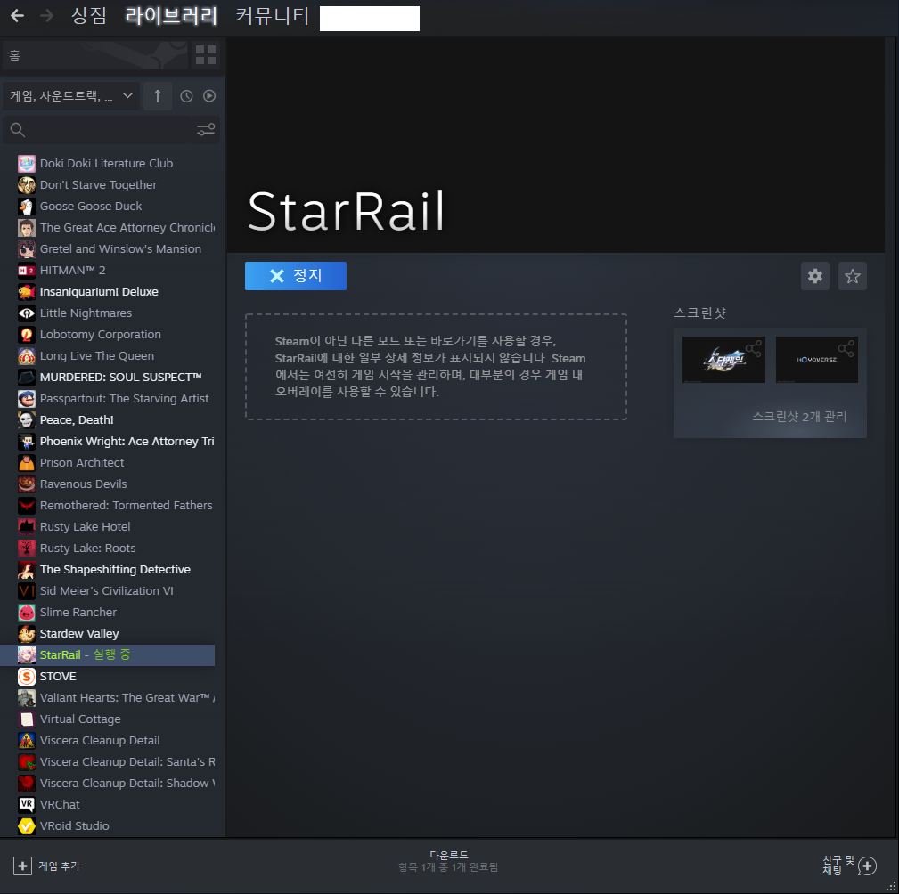899x894 pixels.
Task: Expand the game type filter dropdown
Action: tap(71, 96)
